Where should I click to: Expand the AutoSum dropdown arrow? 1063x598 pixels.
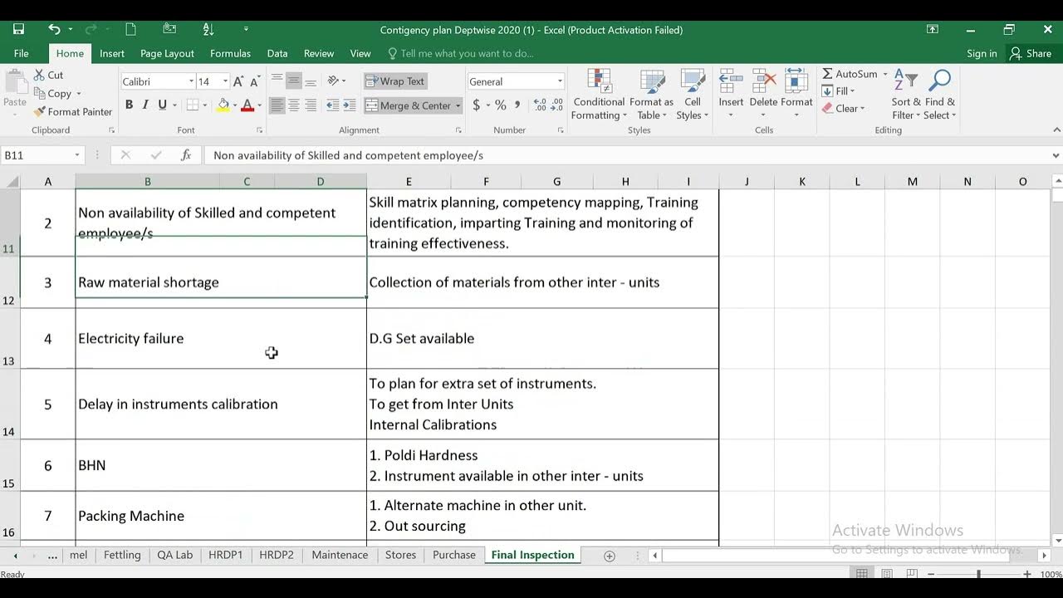click(x=884, y=74)
